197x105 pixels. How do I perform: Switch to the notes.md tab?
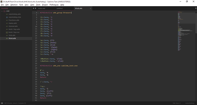42,8
